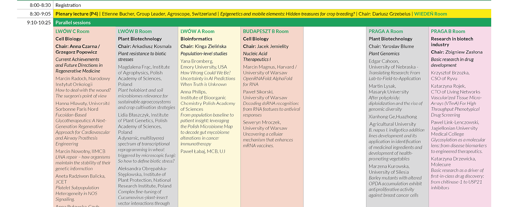Click speaker Marzena Kurowska
This screenshot has height=207, width=508.
coord(389,169)
